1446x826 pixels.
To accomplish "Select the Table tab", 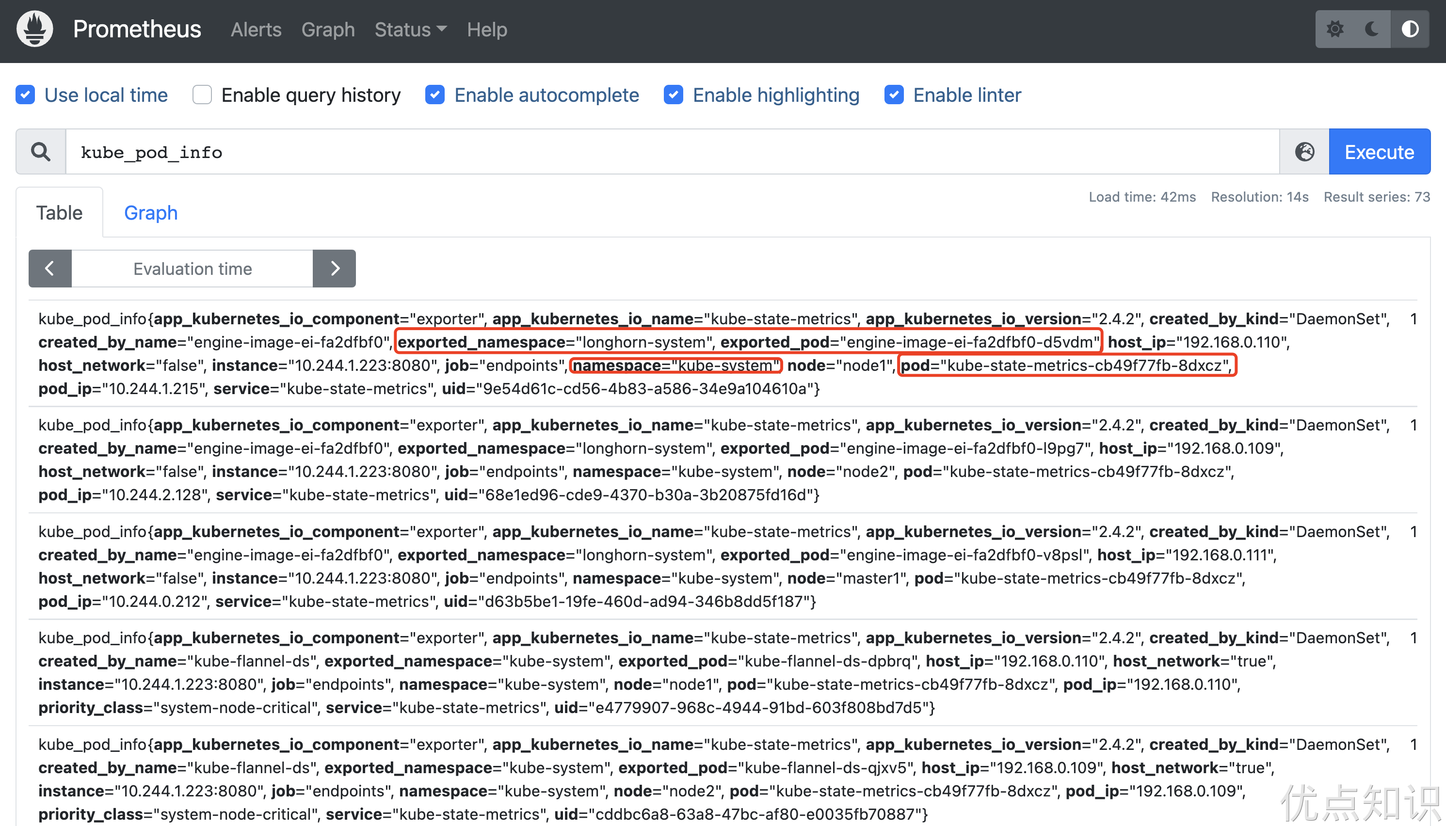I will pyautogui.click(x=59, y=213).
